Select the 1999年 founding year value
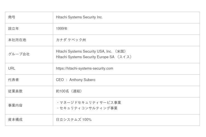The image size is (206, 137). [x=62, y=29]
